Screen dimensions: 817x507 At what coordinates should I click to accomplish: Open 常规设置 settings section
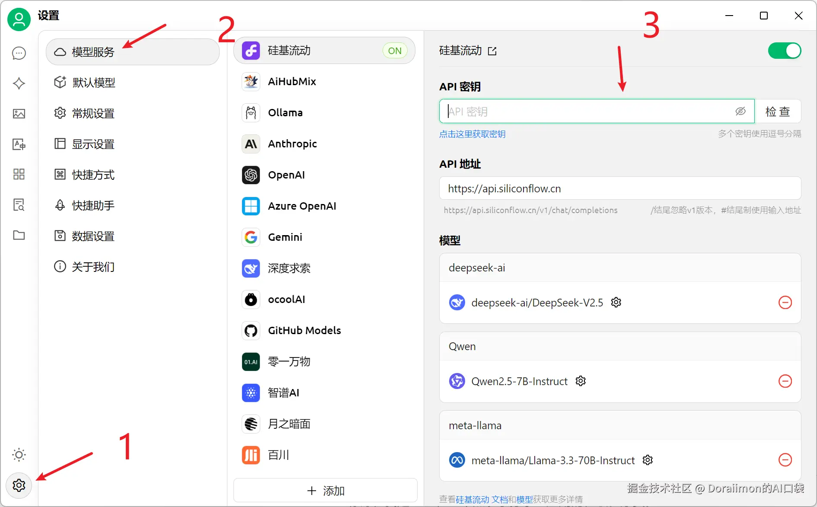click(133, 113)
